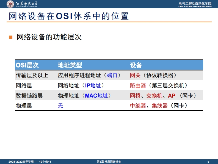Click the OSI层次 table column header
This screenshot has width=218, height=164.
[27, 65]
